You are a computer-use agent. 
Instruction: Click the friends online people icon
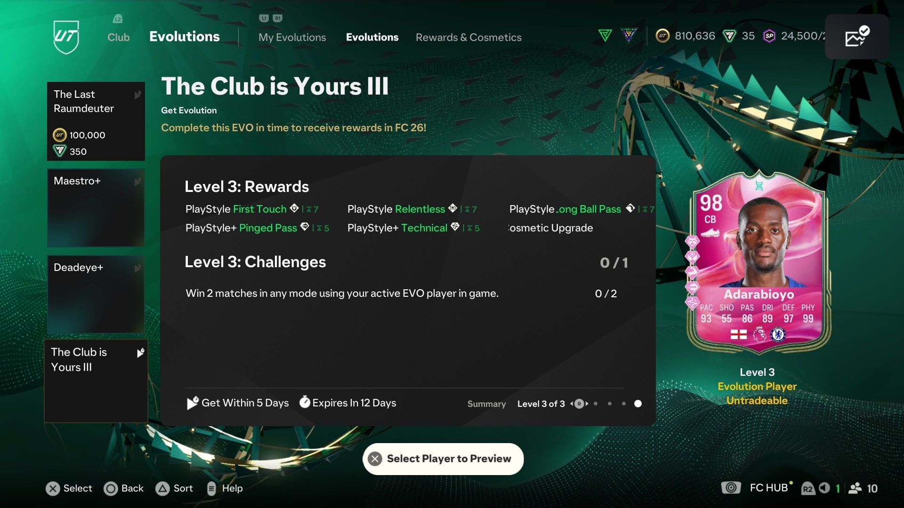pos(855,488)
